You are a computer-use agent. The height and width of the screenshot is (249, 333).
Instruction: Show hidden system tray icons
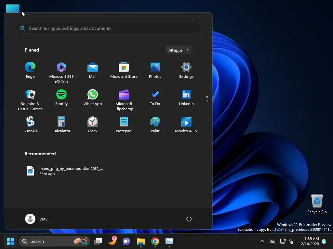pos(262,241)
